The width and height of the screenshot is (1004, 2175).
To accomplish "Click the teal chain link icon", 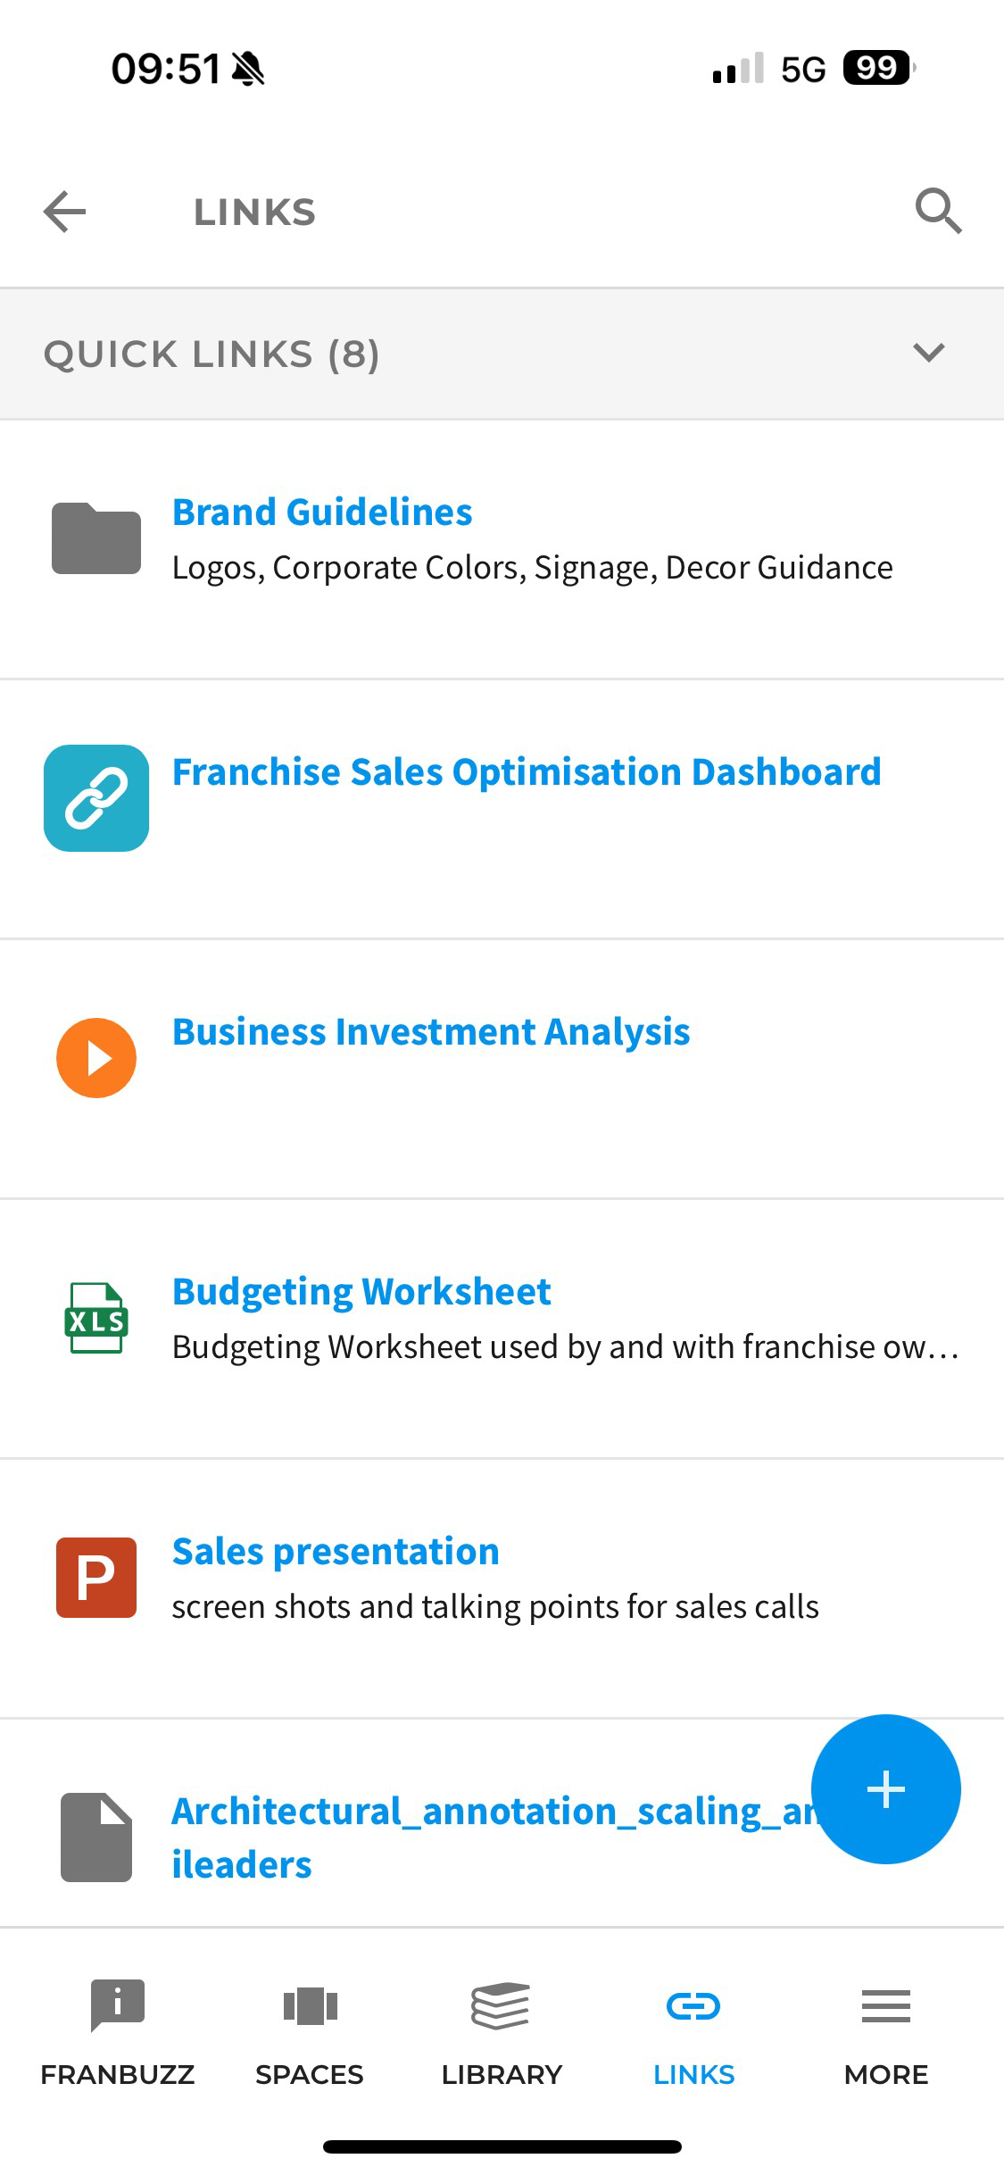I will tap(96, 798).
